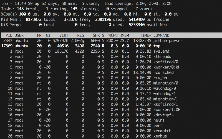Click the PID column header
This screenshot has height=139, width=222.
coord(8,35)
